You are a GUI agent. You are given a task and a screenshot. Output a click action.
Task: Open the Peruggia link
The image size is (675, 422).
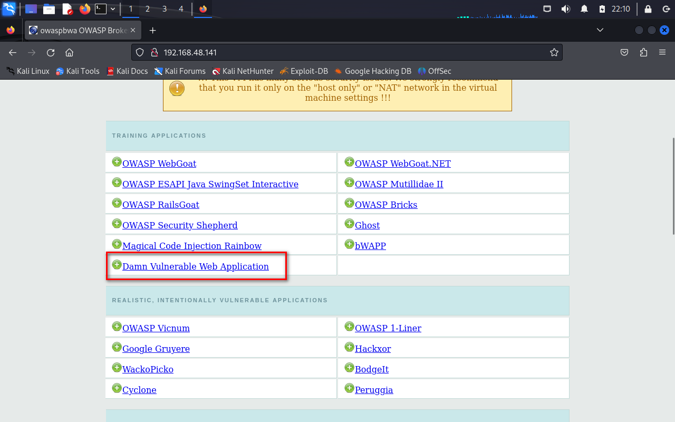coord(374,390)
